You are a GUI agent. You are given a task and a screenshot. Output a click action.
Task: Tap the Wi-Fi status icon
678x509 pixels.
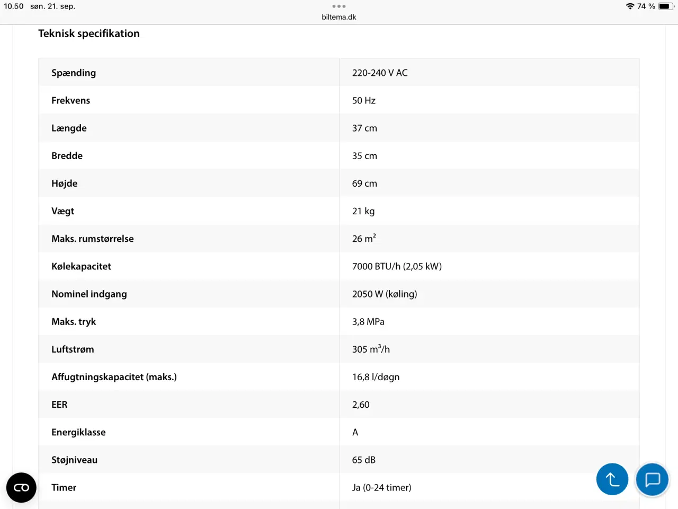[x=630, y=6]
